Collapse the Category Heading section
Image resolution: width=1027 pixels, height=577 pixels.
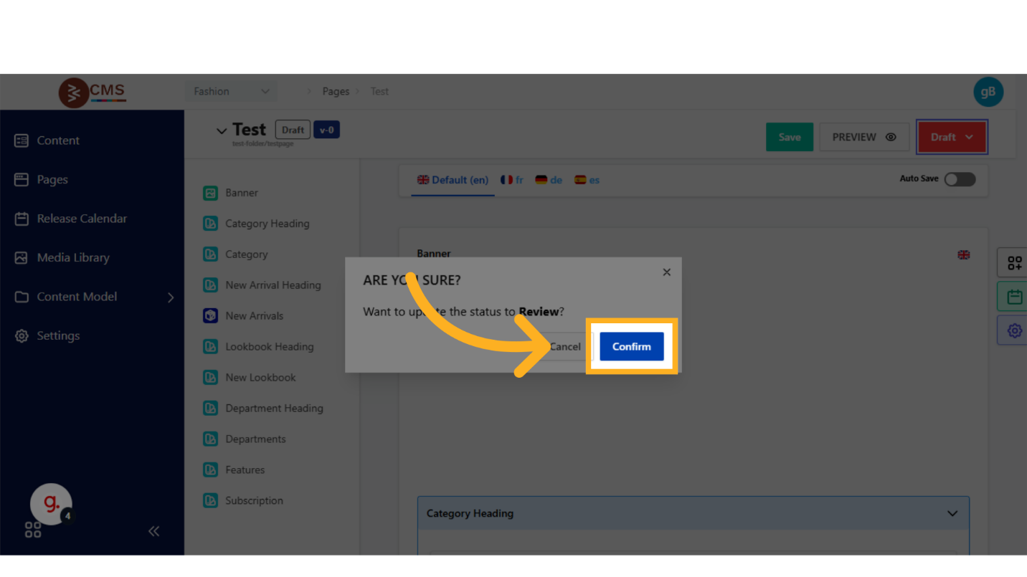pos(952,513)
